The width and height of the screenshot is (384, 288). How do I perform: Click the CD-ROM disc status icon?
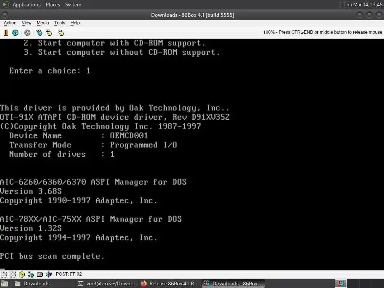[x=22, y=274]
